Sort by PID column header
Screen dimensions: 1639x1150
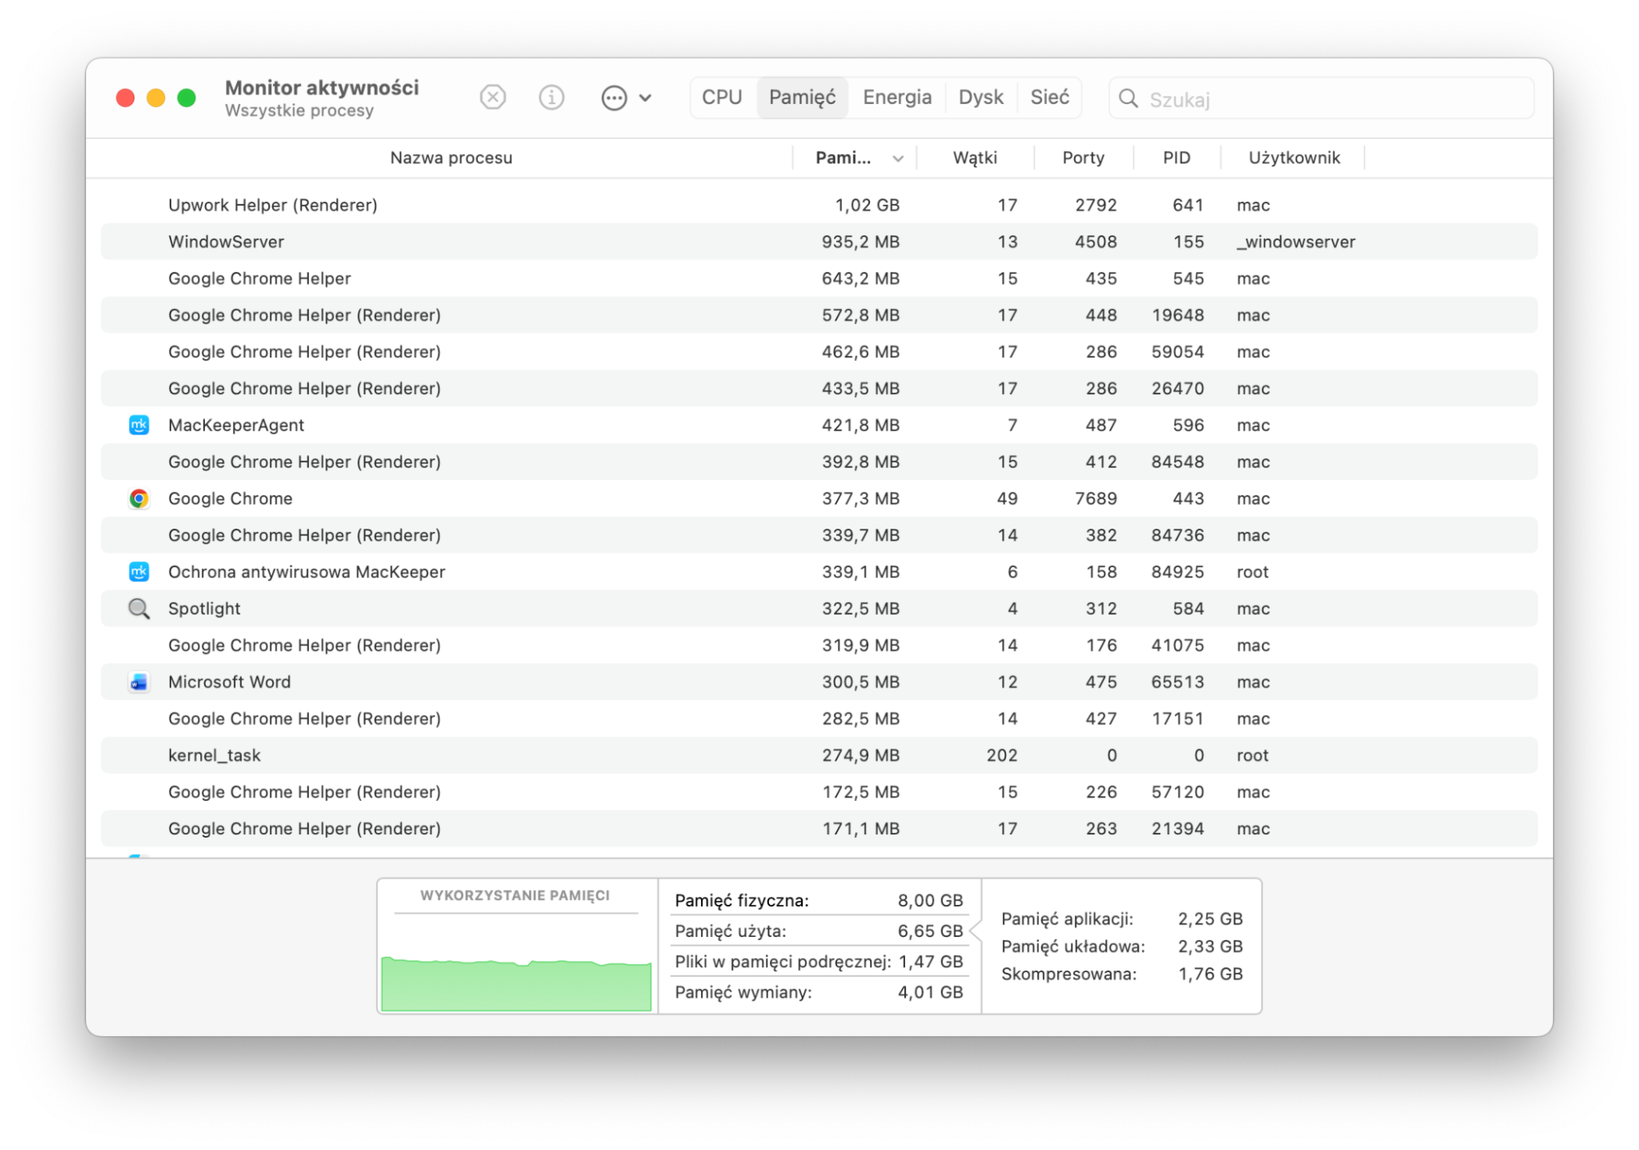pyautogui.click(x=1177, y=157)
